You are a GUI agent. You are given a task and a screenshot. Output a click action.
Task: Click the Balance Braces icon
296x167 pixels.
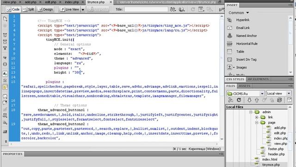[x=5, y=64]
